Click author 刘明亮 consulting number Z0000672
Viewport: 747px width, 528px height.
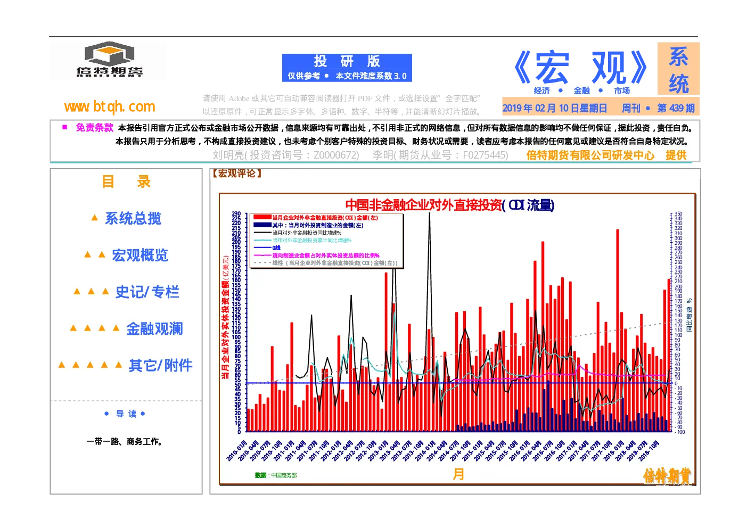286,155
